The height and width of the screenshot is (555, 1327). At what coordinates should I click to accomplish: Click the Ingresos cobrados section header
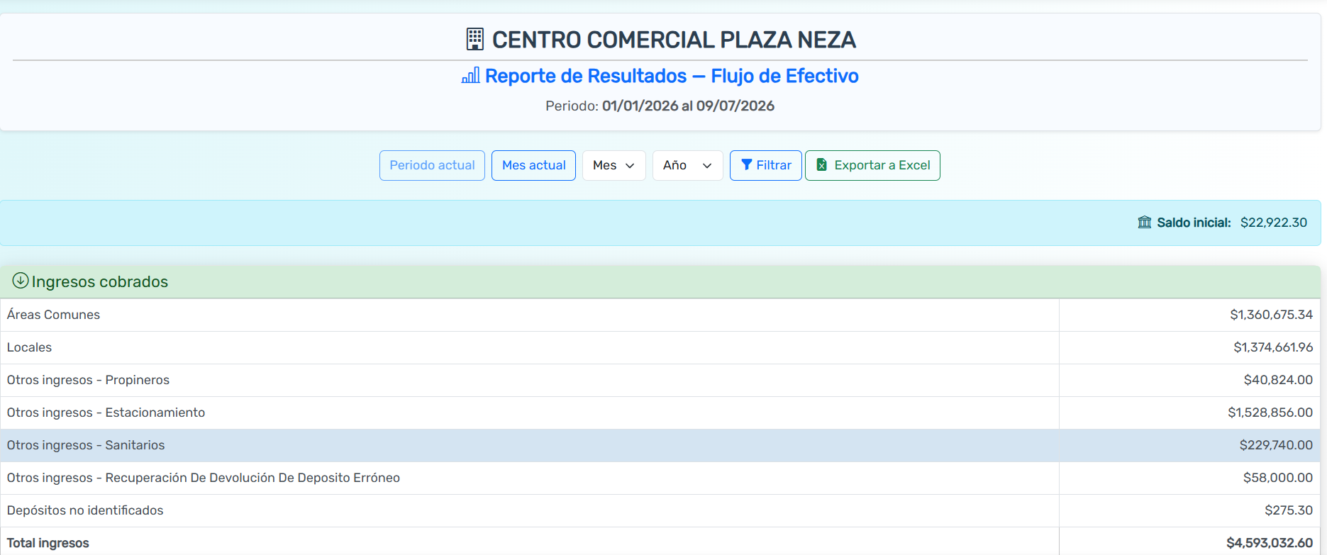coord(660,281)
